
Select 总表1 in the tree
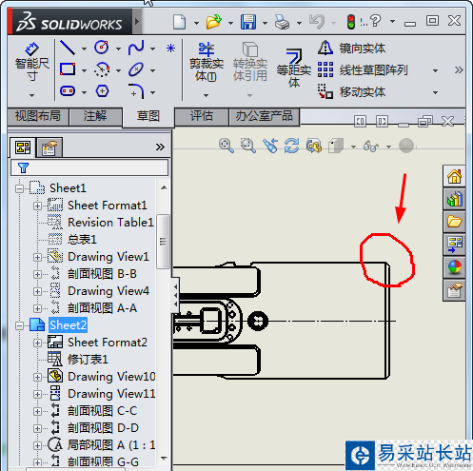pyautogui.click(x=82, y=240)
